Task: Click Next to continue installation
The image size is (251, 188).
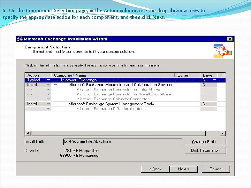Action: pyautogui.click(x=183, y=169)
